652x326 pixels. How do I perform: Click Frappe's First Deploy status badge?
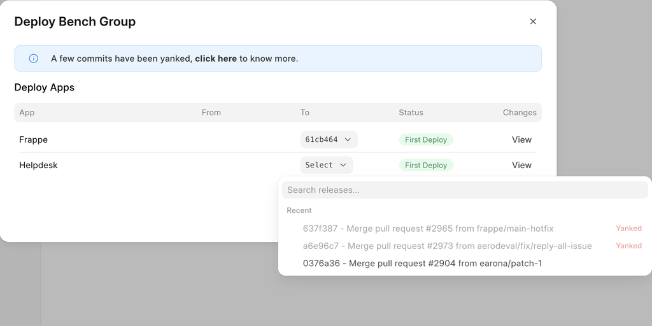click(426, 139)
